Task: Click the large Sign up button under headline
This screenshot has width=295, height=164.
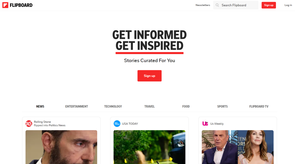Action: click(150, 76)
